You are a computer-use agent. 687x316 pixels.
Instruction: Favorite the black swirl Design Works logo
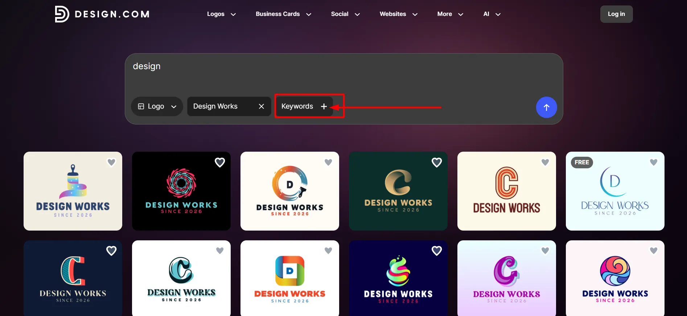[x=220, y=163]
